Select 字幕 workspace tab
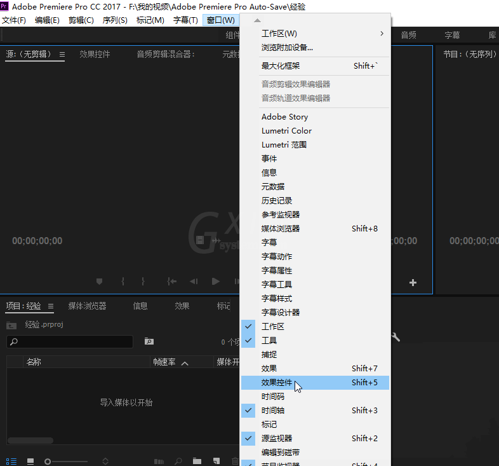 452,35
